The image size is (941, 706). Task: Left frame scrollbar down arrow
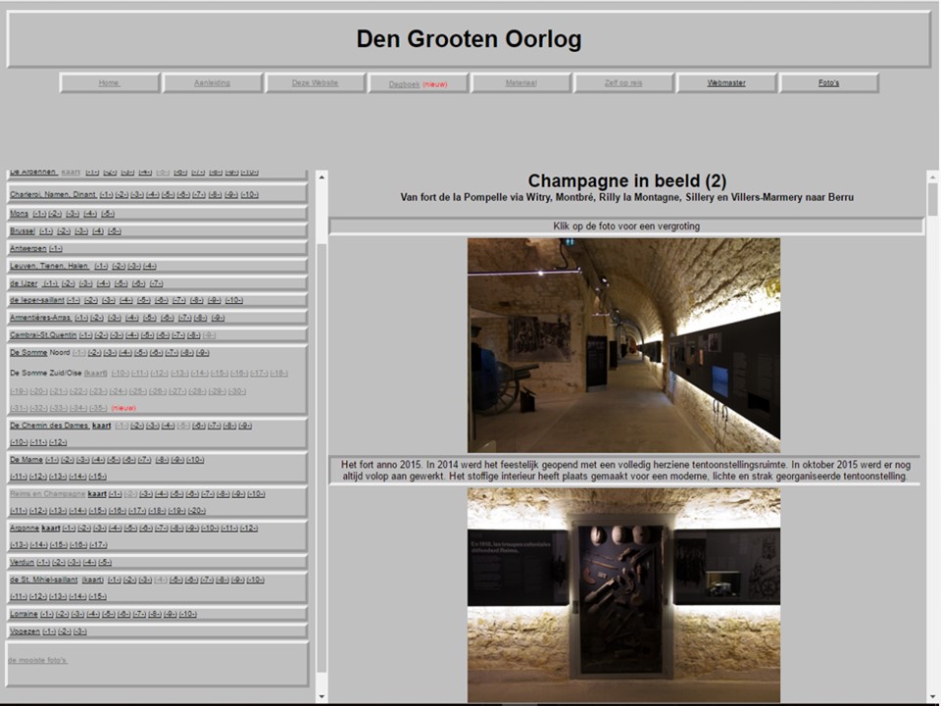pyautogui.click(x=322, y=696)
